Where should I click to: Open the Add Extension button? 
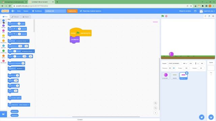pos(3,114)
